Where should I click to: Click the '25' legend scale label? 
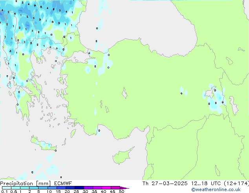[76, 191]
